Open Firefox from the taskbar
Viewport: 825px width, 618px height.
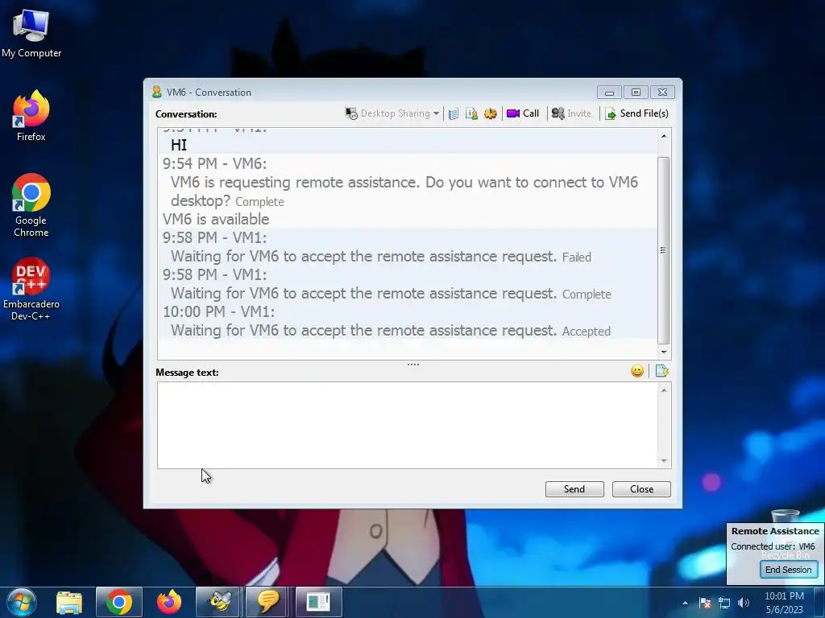pyautogui.click(x=169, y=602)
